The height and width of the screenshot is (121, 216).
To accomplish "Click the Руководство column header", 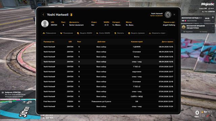I will pos(49,42).
